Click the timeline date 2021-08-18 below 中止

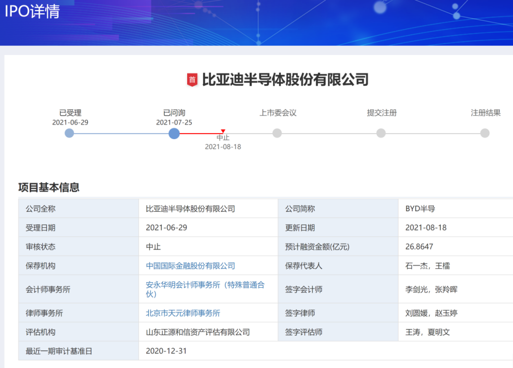coord(223,147)
